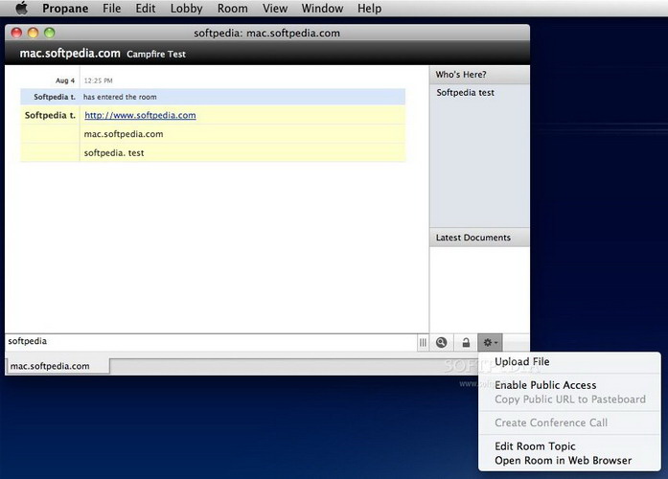Screen dimensions: 668x479
Task: Click the search magnifier icon
Action: coord(442,342)
